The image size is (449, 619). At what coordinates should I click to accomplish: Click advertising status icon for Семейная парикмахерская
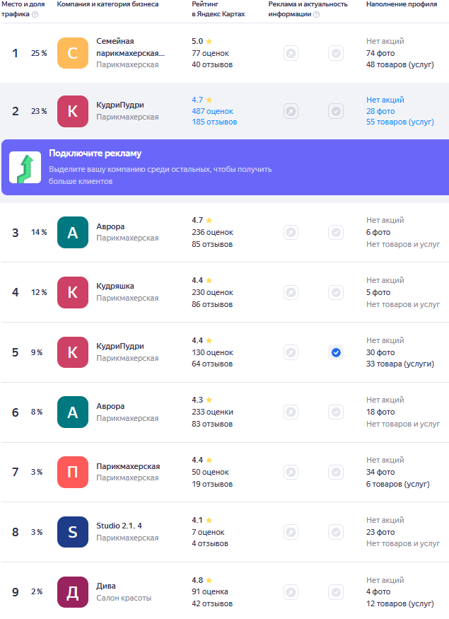pos(291,53)
